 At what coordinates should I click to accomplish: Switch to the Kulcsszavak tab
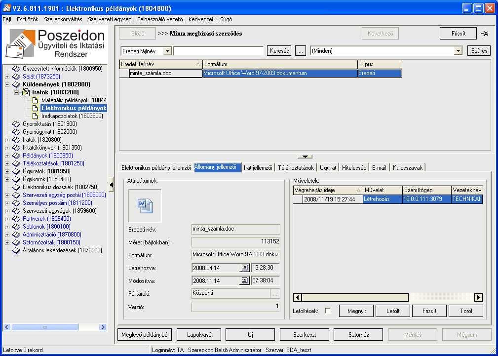click(408, 168)
